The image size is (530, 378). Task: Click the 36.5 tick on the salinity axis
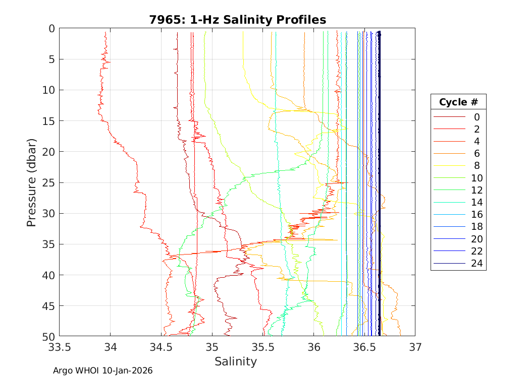[x=364, y=347]
